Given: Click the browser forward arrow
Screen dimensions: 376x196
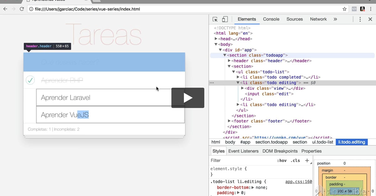Looking at the screenshot, I should click(x=13, y=9).
